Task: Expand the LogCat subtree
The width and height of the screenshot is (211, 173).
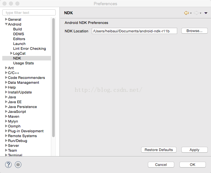Action: (12, 53)
